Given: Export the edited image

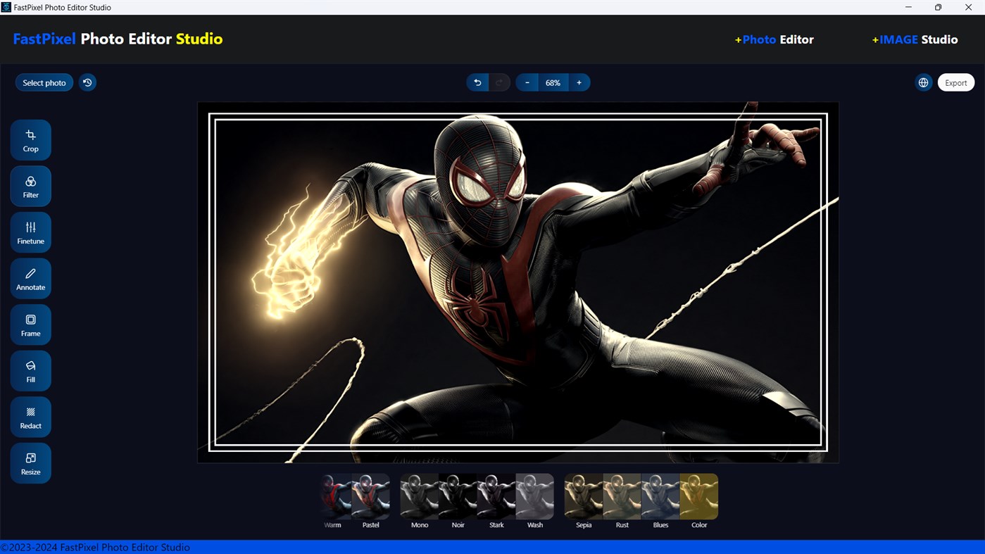Looking at the screenshot, I should pos(955,82).
